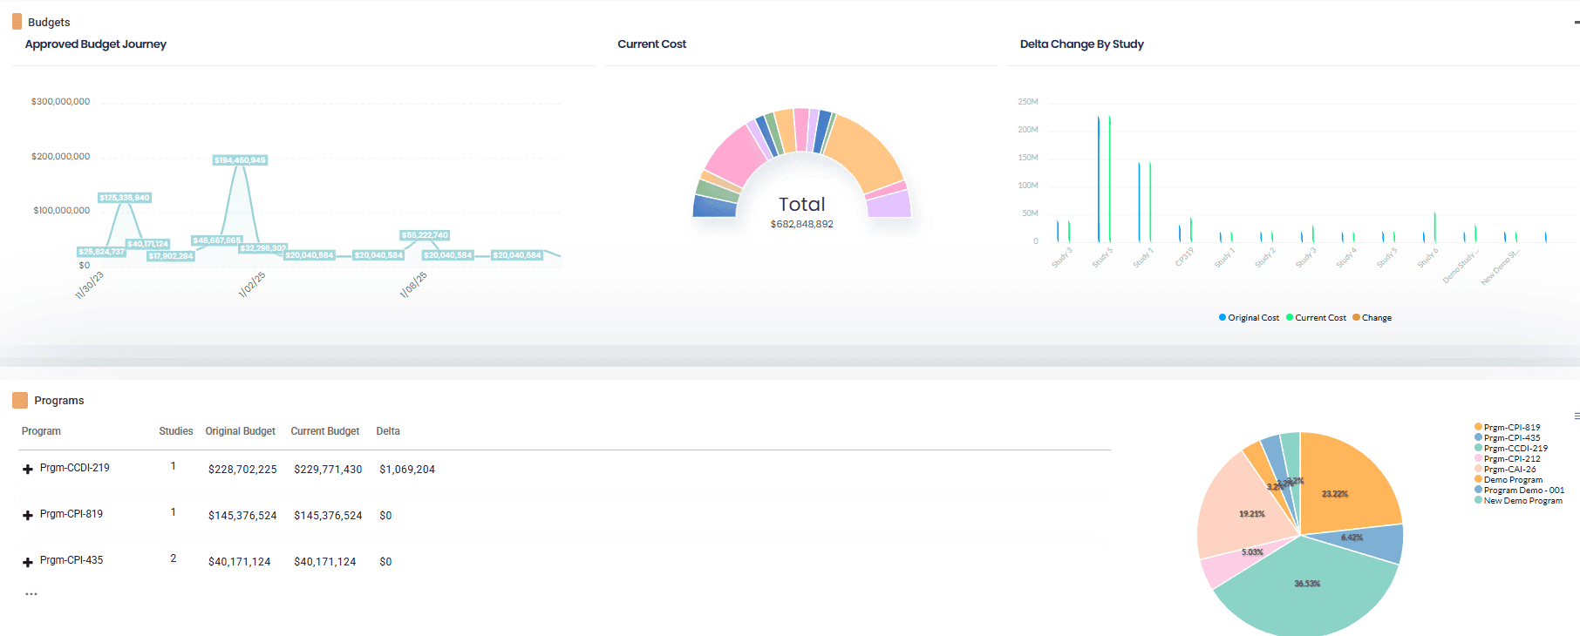1580x636 pixels.
Task: Click the $228,702,225 original budget cell
Action: pos(242,470)
